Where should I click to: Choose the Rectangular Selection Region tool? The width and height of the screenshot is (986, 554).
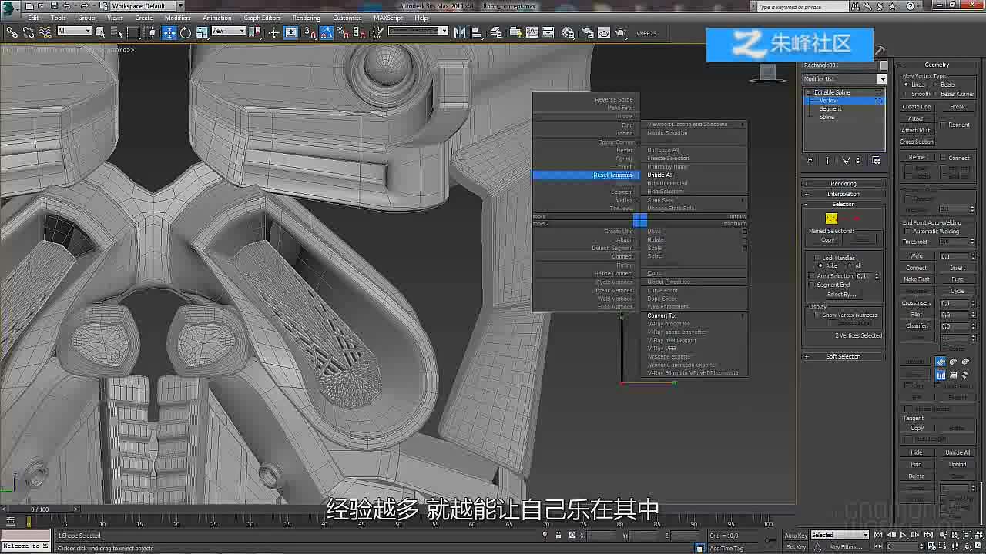click(133, 32)
